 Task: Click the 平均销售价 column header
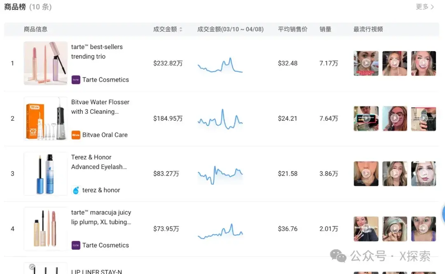[293, 29]
